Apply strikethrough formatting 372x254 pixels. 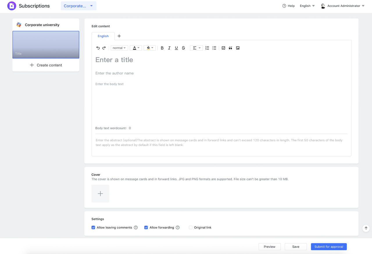click(x=183, y=48)
